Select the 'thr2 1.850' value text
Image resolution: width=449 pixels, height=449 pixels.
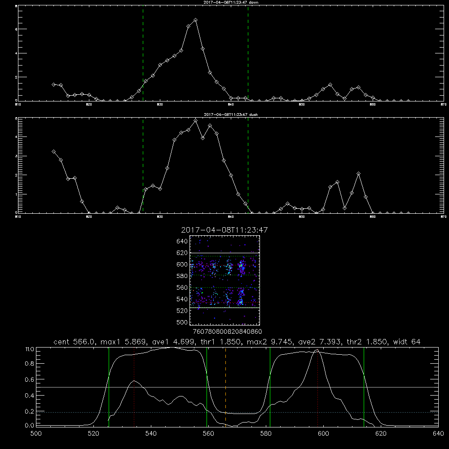pos(367,342)
